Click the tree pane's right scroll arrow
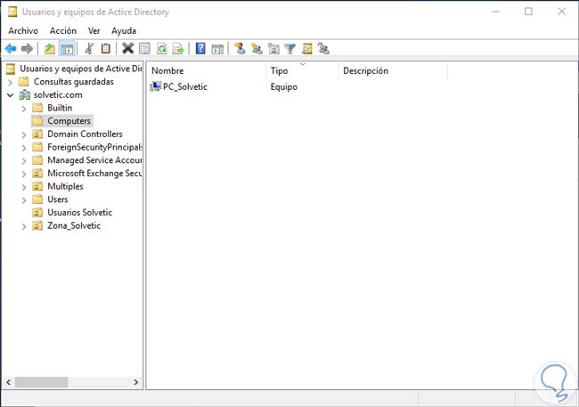The height and width of the screenshot is (407, 579). [x=136, y=382]
